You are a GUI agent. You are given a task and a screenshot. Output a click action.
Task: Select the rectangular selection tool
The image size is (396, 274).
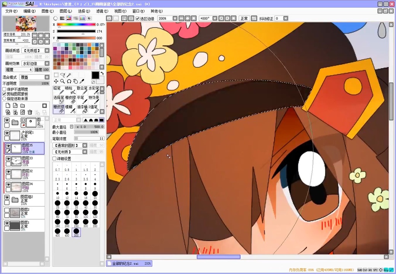tap(56, 75)
